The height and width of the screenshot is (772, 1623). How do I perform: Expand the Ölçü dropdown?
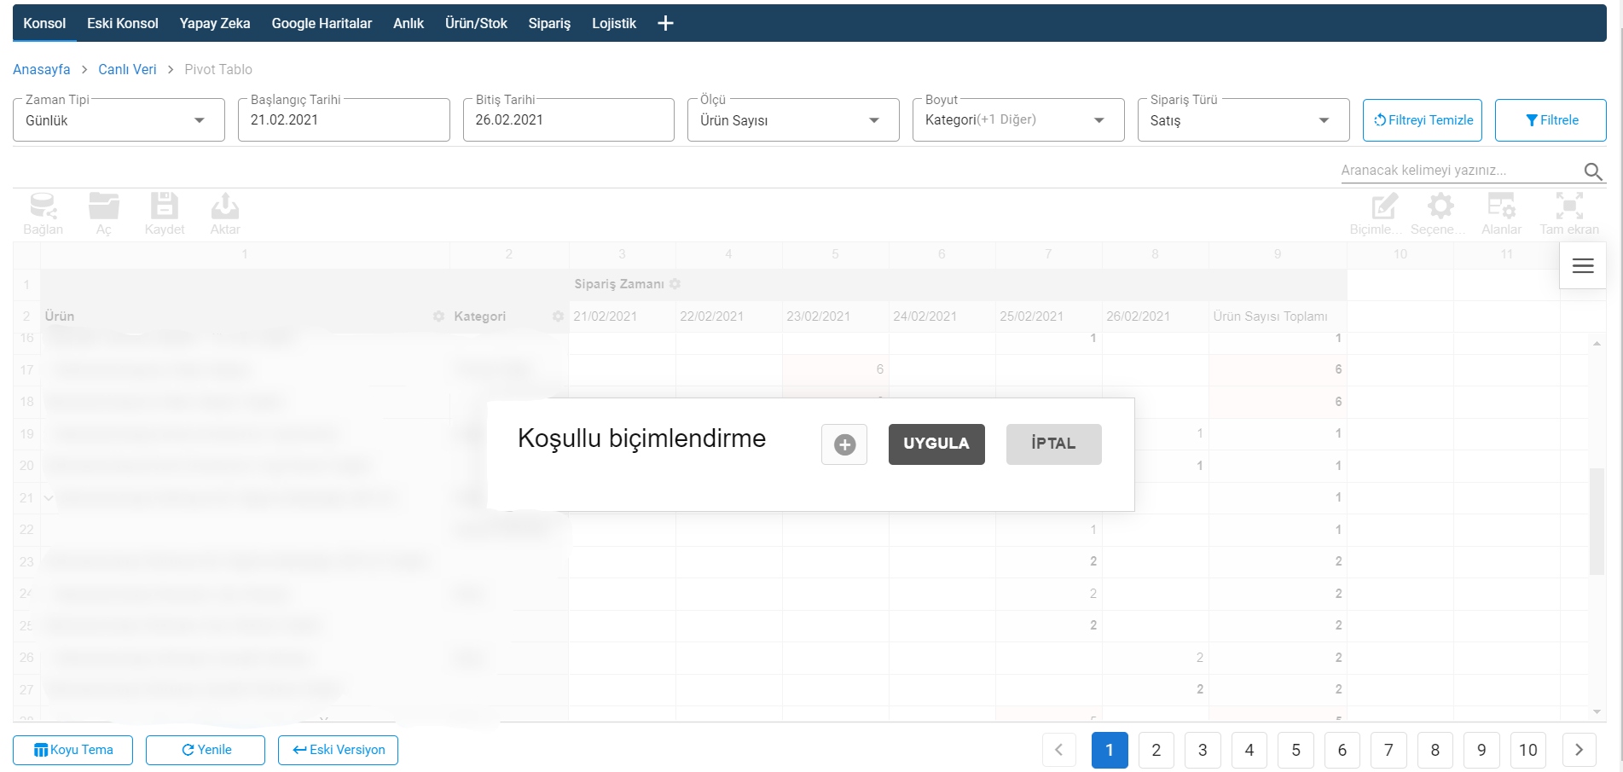click(x=793, y=120)
